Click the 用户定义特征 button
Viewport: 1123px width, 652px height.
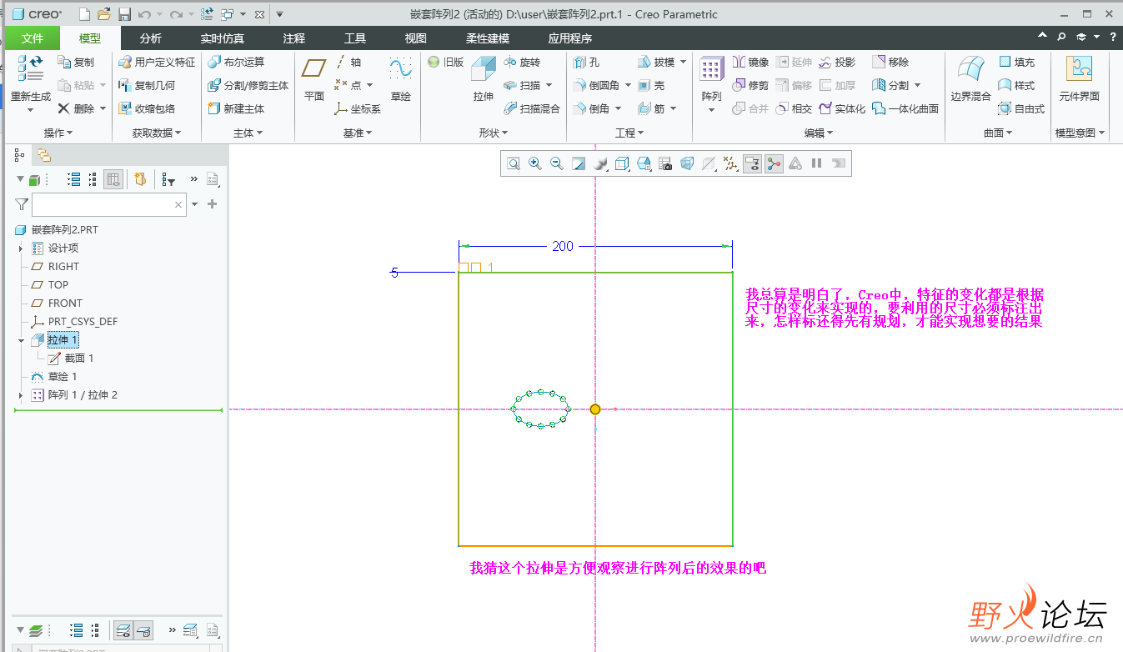[x=157, y=62]
